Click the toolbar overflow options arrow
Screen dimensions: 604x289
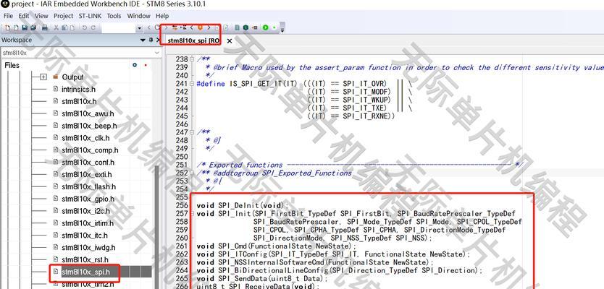[282, 30]
